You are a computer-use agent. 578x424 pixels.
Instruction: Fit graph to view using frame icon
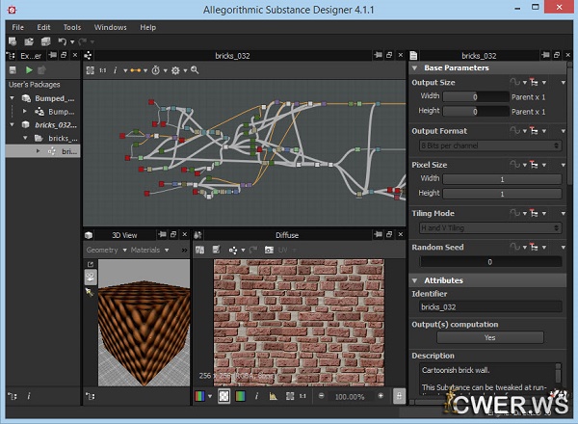pyautogui.click(x=91, y=70)
